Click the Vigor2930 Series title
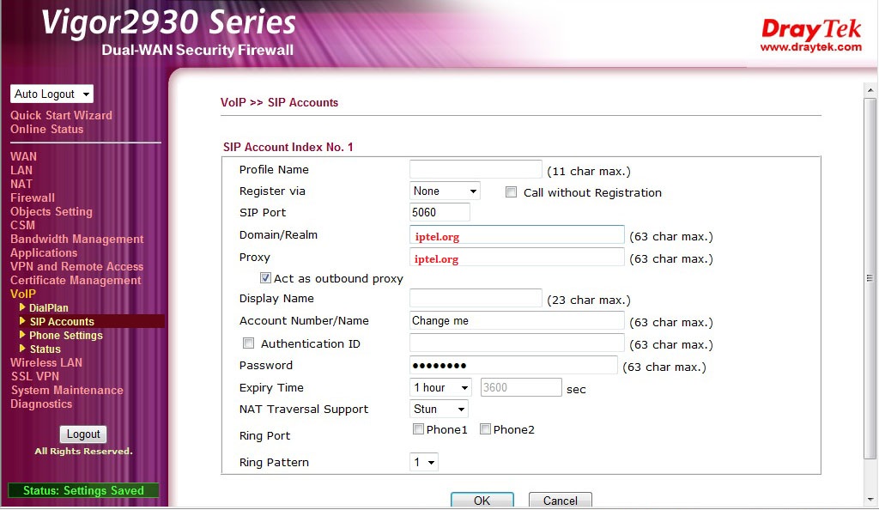Viewport: 879px width, 510px height. click(x=168, y=23)
